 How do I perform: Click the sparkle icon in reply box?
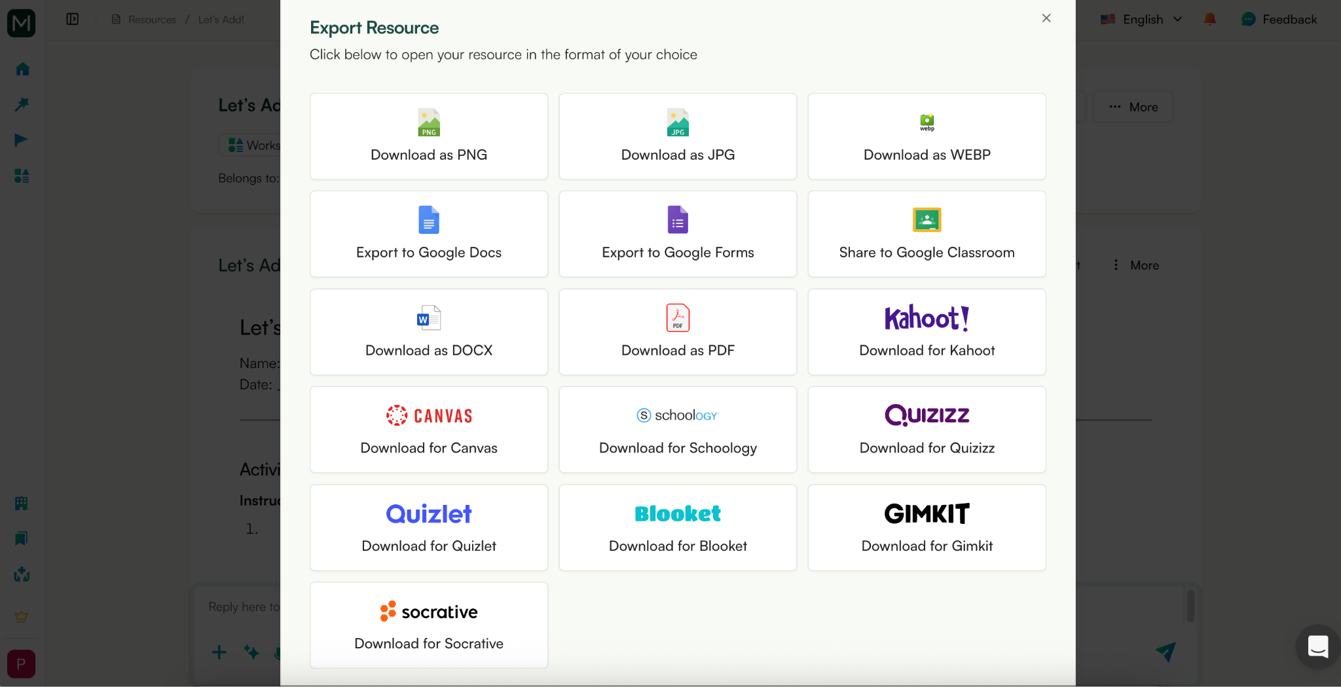251,652
